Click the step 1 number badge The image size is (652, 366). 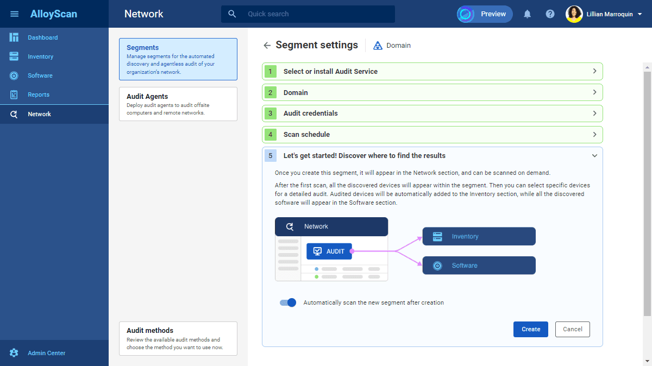[271, 71]
